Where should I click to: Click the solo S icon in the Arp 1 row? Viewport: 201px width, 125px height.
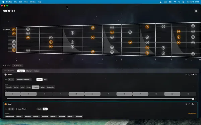point(186,104)
